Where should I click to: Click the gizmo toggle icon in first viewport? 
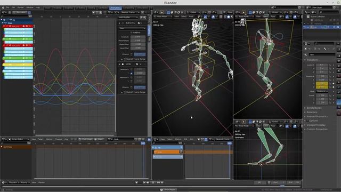coord(205,17)
